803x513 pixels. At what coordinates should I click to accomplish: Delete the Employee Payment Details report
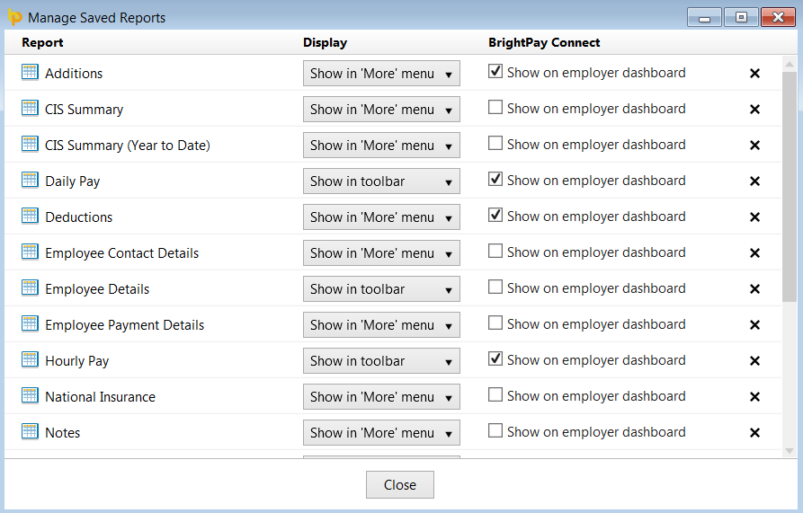click(754, 325)
